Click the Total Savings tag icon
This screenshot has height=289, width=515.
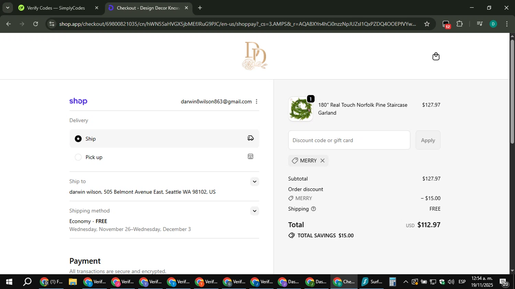pos(291,236)
